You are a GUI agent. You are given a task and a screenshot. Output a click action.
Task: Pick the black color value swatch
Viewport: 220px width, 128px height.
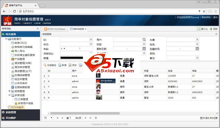click(71, 58)
